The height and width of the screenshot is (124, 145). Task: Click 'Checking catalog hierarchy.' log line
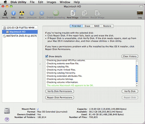coord(61,73)
